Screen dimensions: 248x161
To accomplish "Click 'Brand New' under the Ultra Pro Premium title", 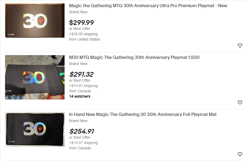I will tap(78, 12).
